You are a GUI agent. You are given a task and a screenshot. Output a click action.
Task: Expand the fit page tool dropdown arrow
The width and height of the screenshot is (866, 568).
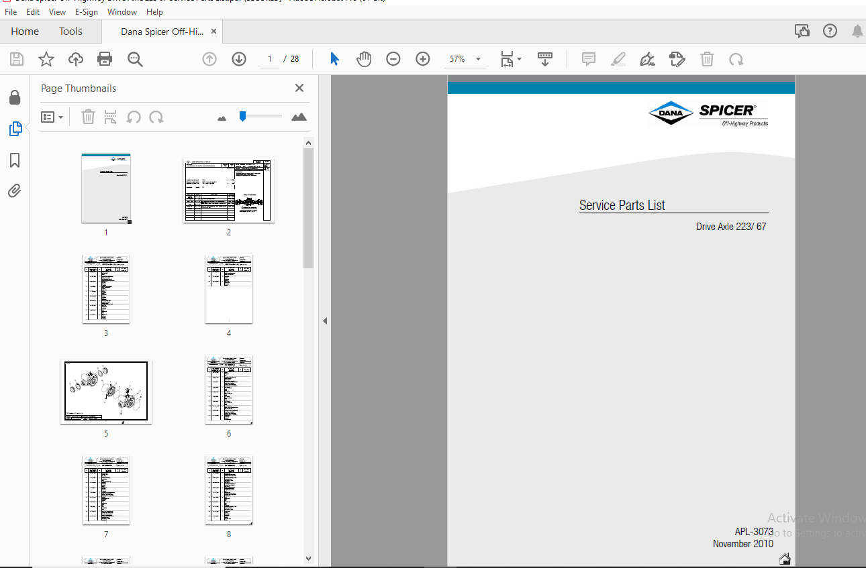point(519,60)
